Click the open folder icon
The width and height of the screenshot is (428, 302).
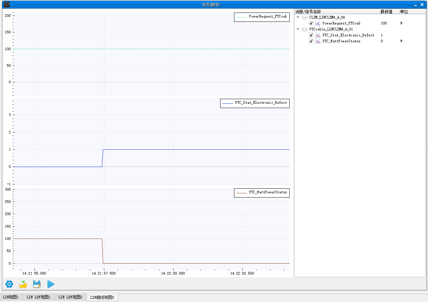pyautogui.click(x=23, y=284)
